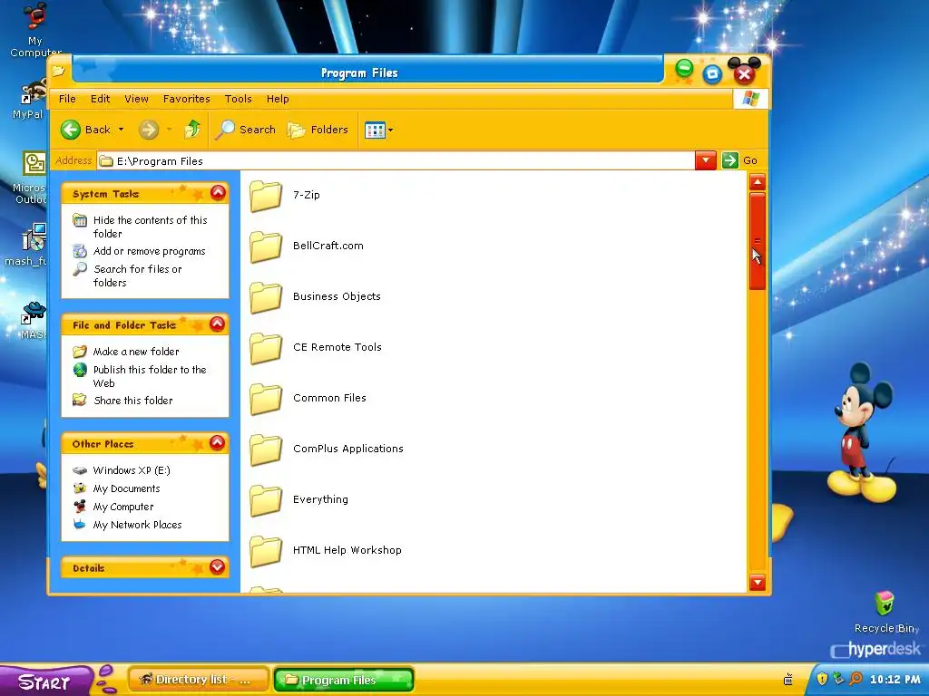The width and height of the screenshot is (929, 696).
Task: Click the Windows flag logo
Action: (750, 99)
